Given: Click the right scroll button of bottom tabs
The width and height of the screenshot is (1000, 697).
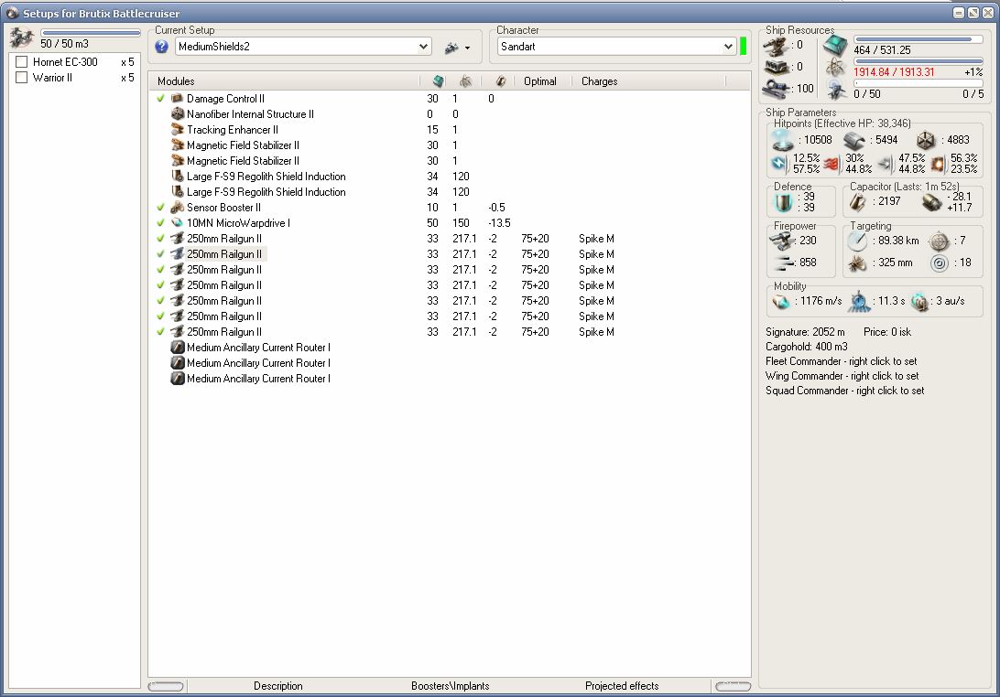Looking at the screenshot, I should [733, 686].
